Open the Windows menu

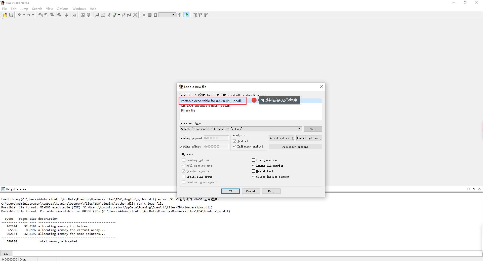click(79, 9)
